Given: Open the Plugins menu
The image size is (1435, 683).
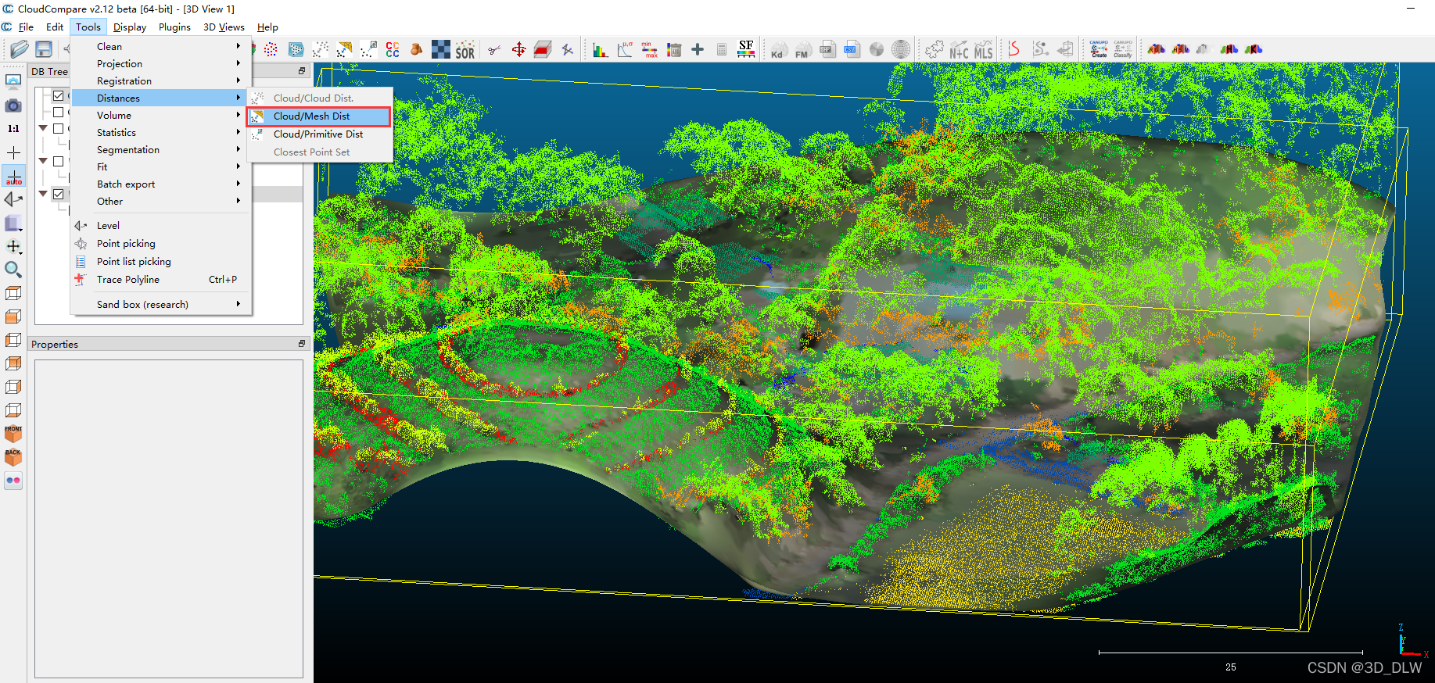Looking at the screenshot, I should (174, 27).
